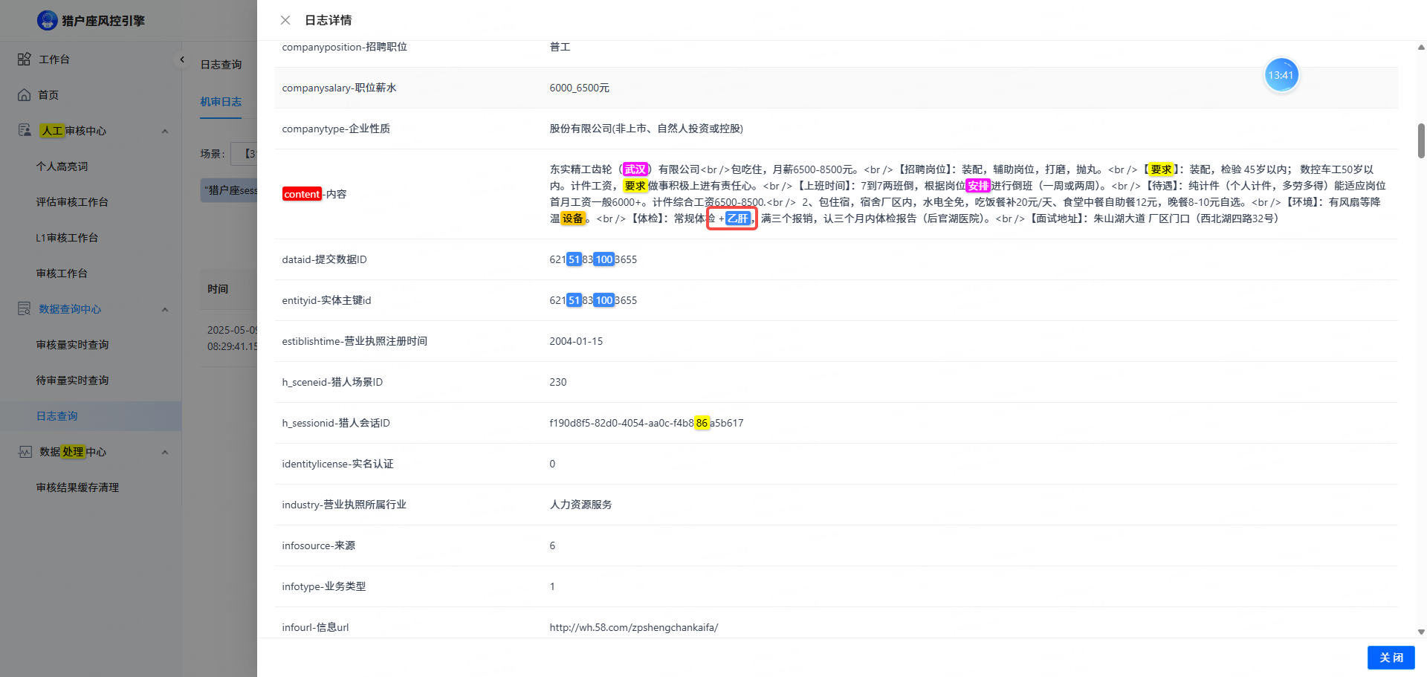Click the dataid value 621518310036​55
1427x677 pixels.
593,259
